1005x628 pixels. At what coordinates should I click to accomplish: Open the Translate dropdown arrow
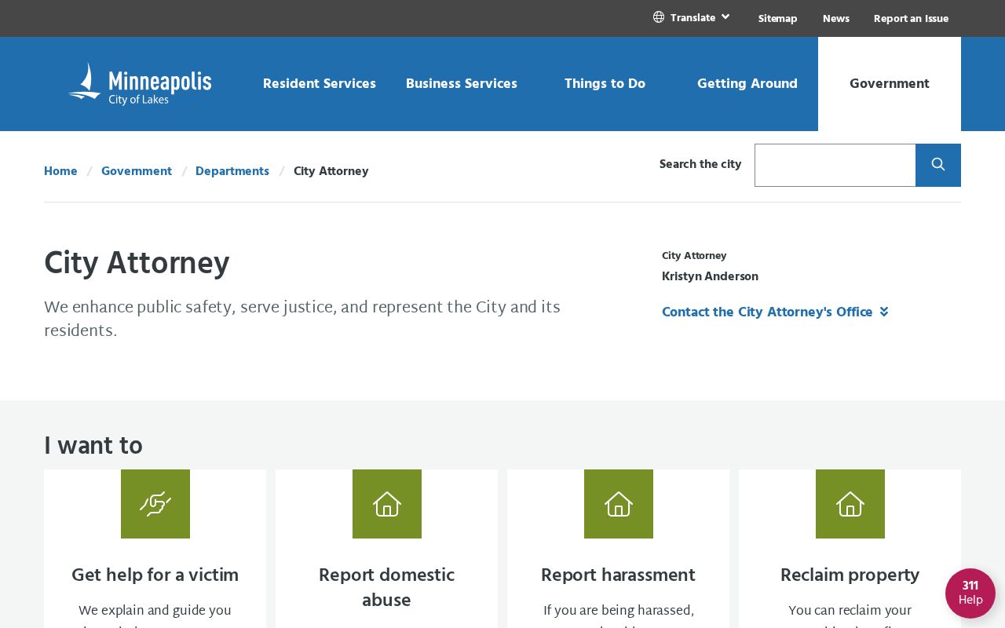pos(725,16)
